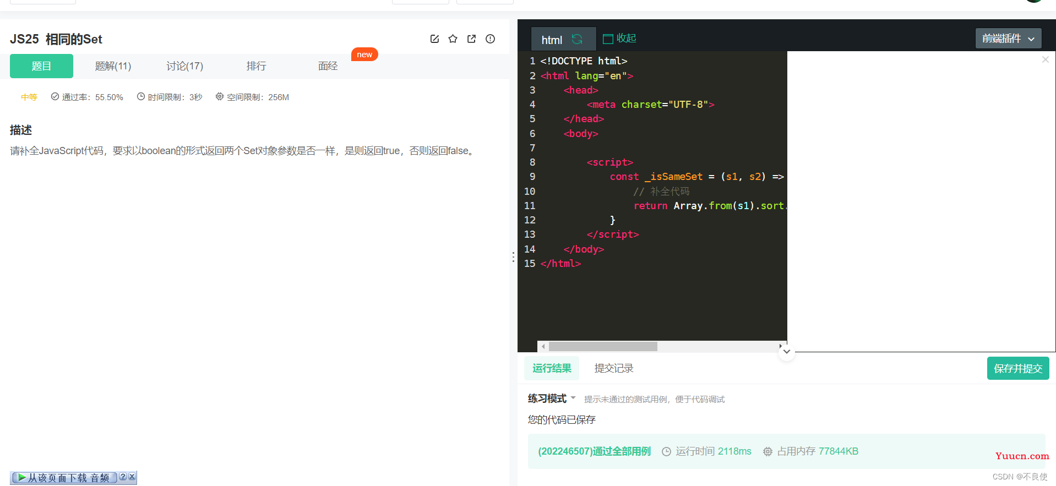The height and width of the screenshot is (486, 1056).
Task: Click the 通过率 check circle icon
Action: [x=55, y=96]
